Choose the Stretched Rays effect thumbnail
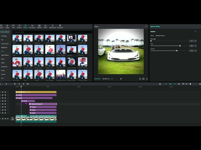The width and height of the screenshot is (201, 150). click(61, 74)
